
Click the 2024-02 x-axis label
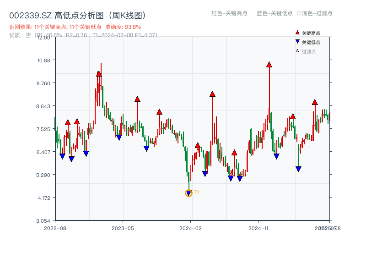coord(190,228)
